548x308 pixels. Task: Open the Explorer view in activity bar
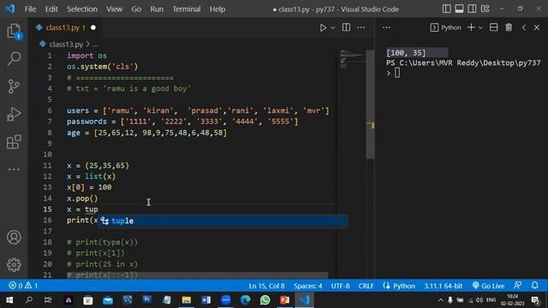14,32
